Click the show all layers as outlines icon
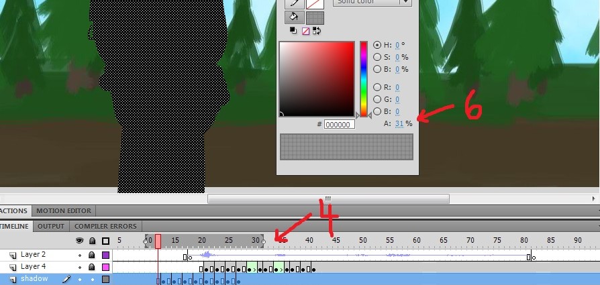 [105, 240]
